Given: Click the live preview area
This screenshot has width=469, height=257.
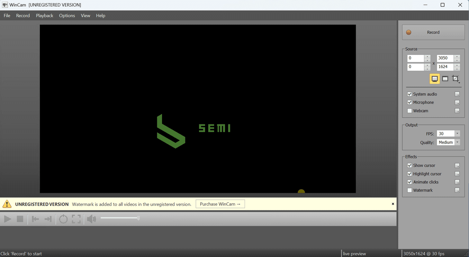Looking at the screenshot, I should 198,109.
